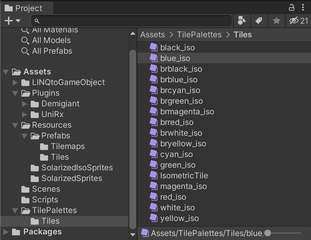Select the Scripts folder

[40, 200]
